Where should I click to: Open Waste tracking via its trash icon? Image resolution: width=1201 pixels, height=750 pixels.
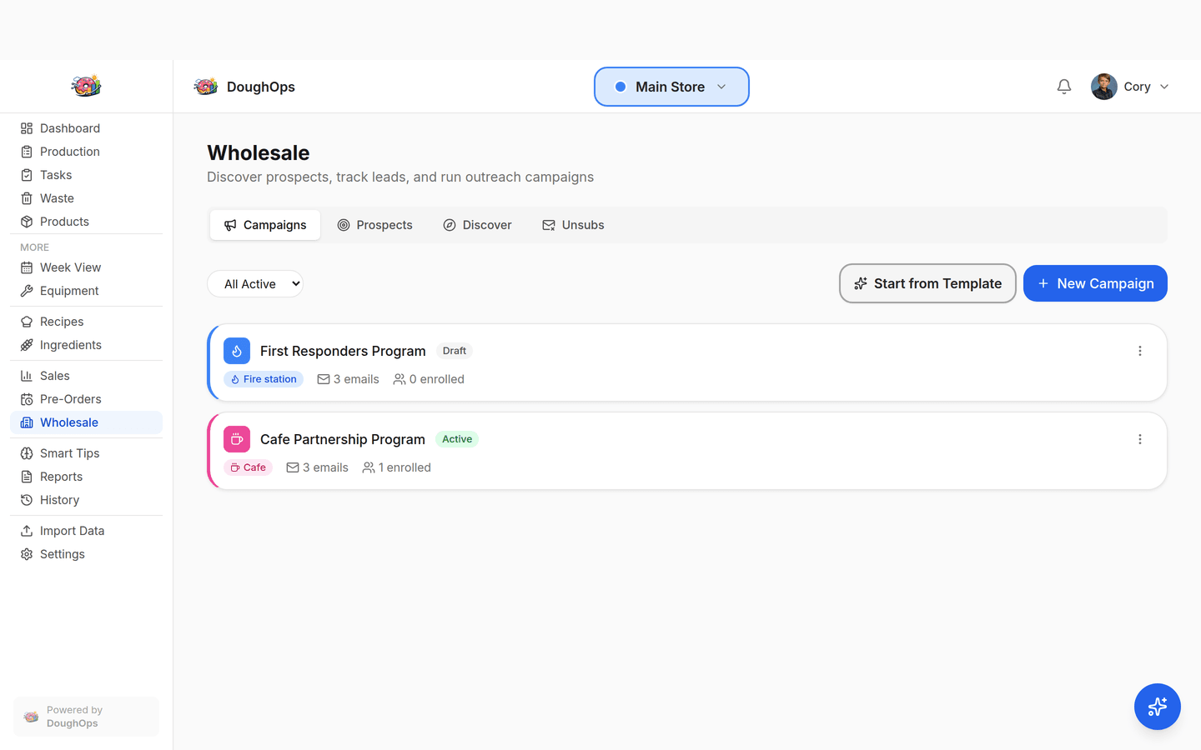[x=26, y=197]
